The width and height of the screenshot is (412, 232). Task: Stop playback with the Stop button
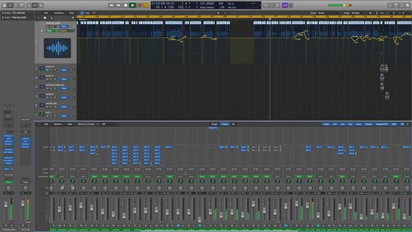pyautogui.click(x=126, y=5)
